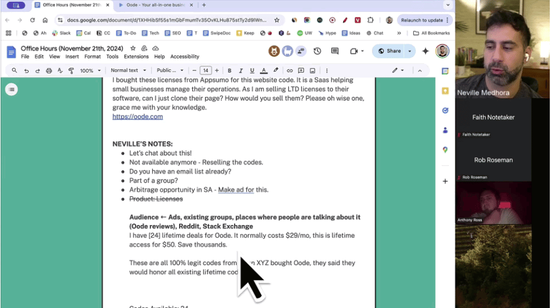Open the Normal text style dropdown

click(128, 70)
